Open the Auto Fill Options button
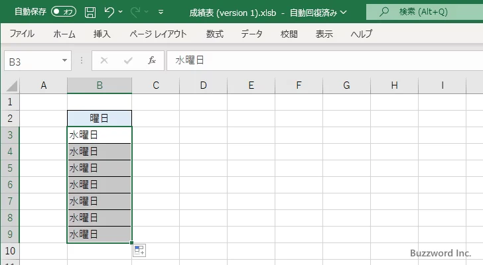Image resolution: width=483 pixels, height=265 pixels. (x=139, y=250)
